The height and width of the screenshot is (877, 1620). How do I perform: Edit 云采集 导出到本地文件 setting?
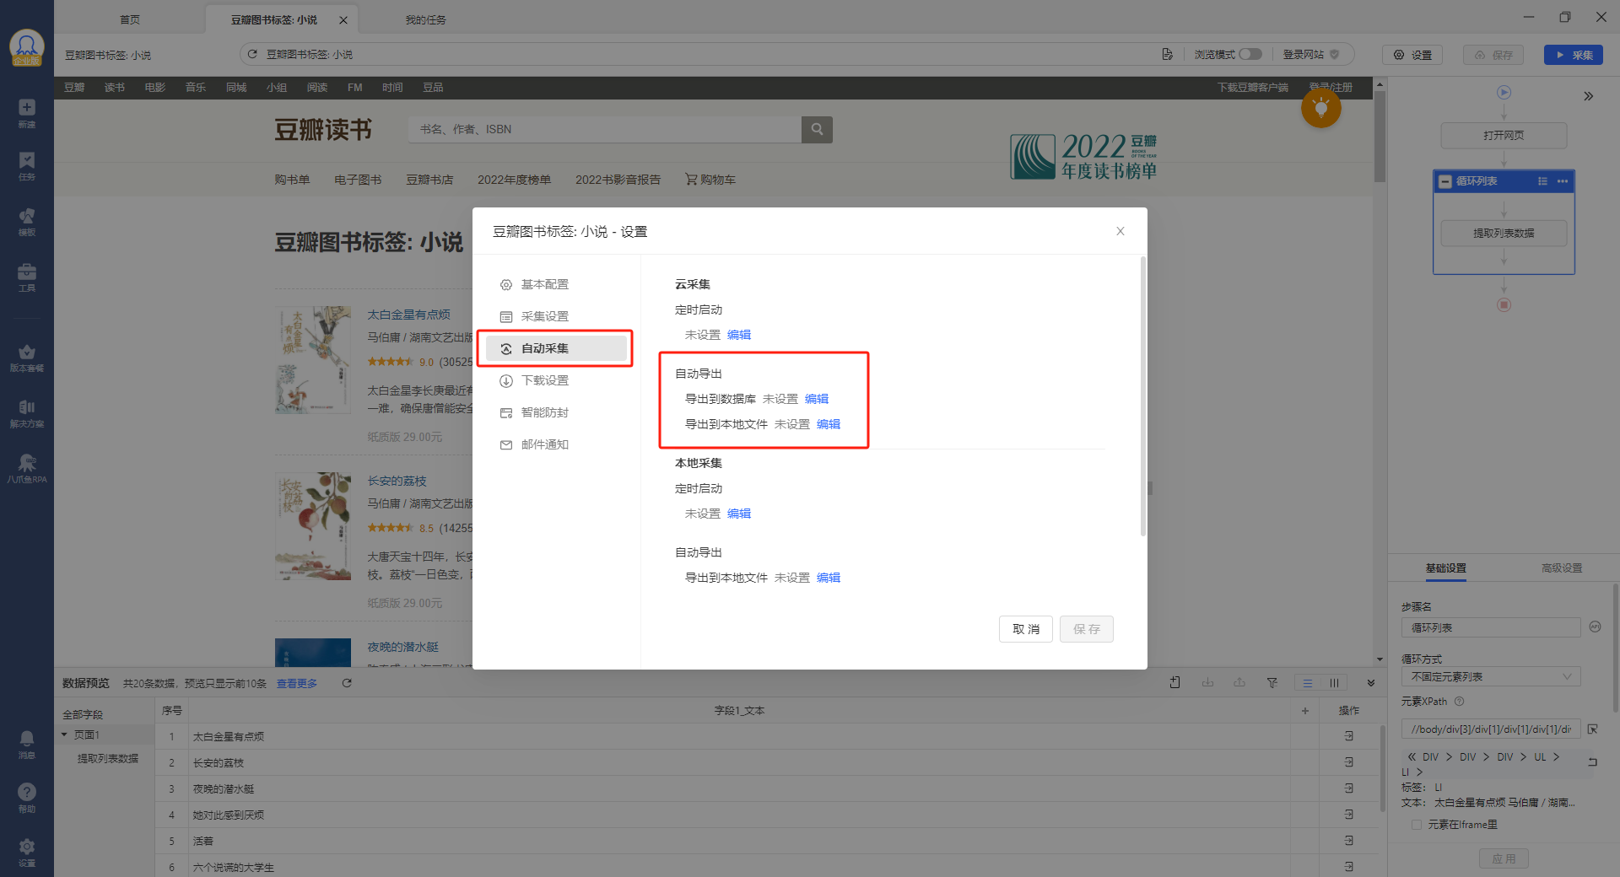point(829,424)
